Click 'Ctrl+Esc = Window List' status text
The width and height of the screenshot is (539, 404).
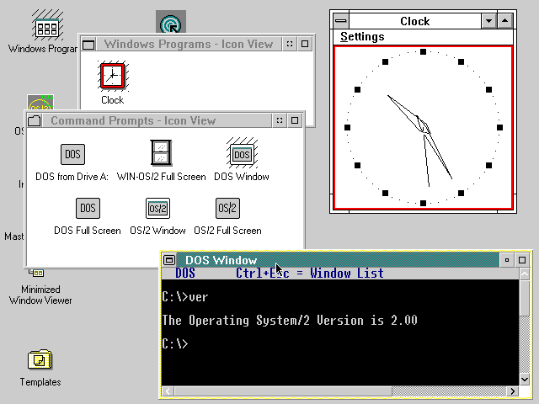(310, 274)
